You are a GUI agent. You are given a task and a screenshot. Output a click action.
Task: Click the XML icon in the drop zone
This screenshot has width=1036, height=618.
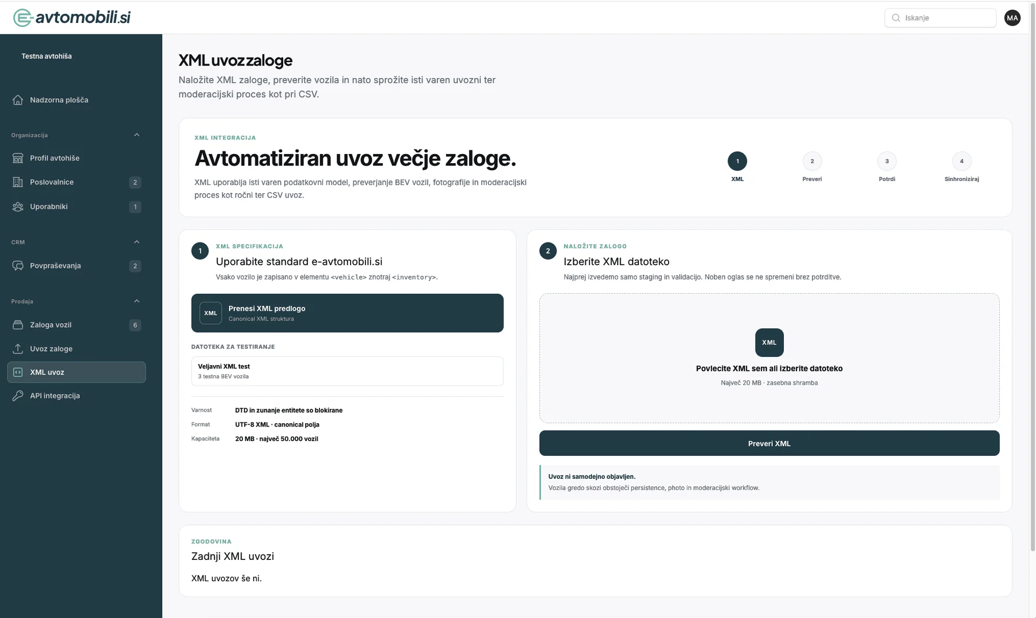pyautogui.click(x=769, y=343)
